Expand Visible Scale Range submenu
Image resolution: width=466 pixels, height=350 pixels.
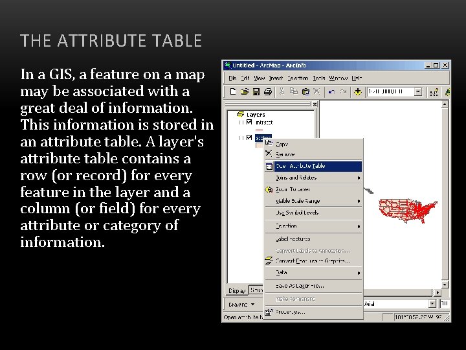[359, 201]
